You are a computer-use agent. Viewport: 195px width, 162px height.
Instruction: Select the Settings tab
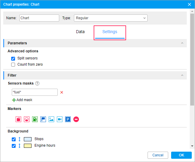[x=110, y=32]
